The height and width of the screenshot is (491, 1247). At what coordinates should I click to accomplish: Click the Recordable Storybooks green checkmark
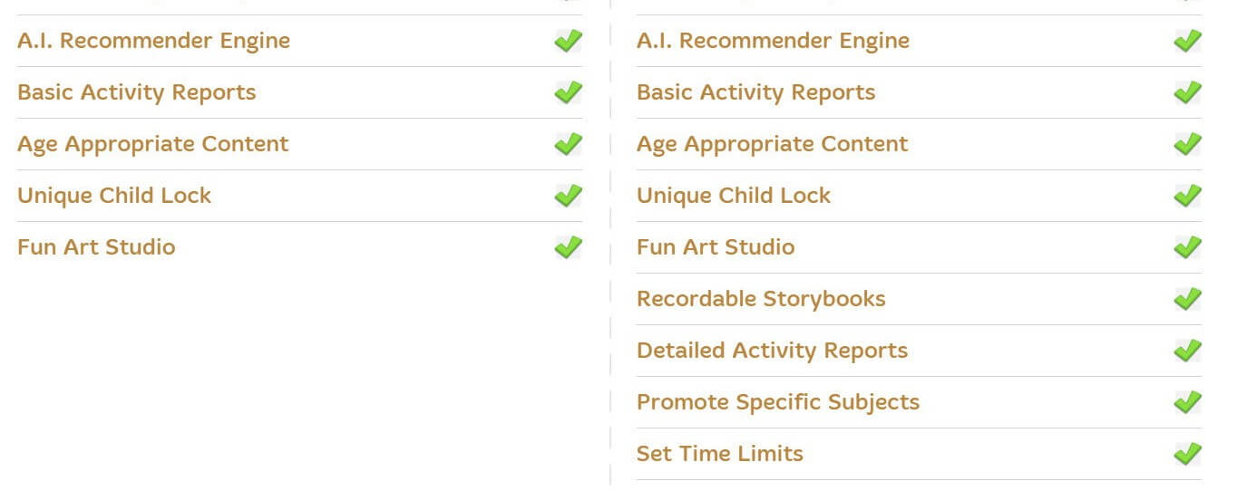click(x=1188, y=299)
